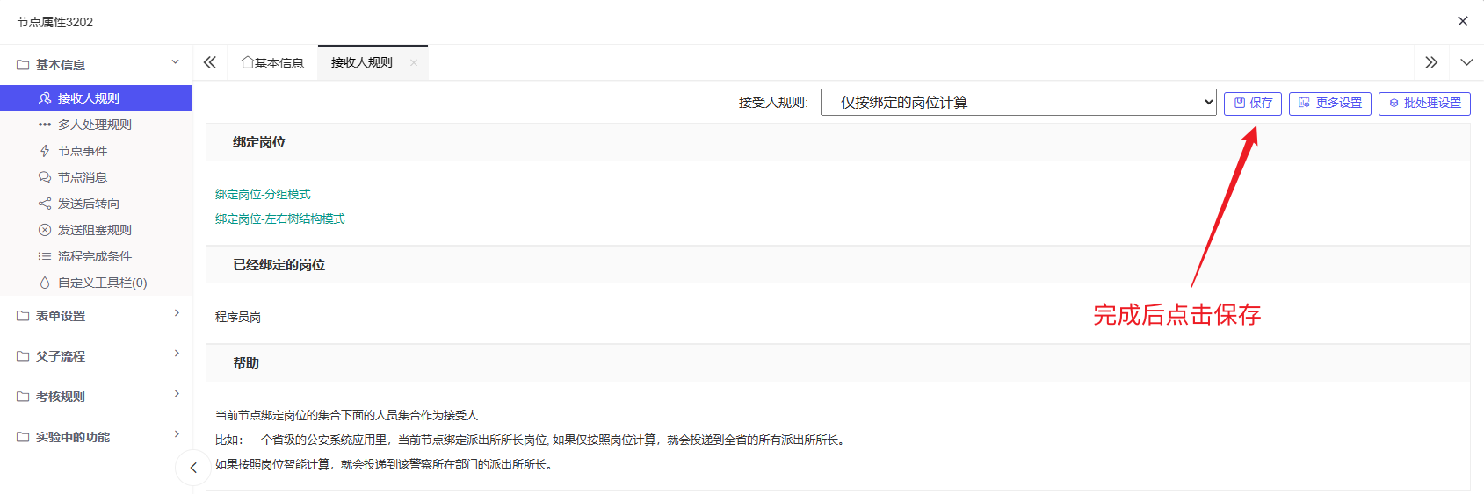
Task: Click the droplet icon beside 自定义工具栏
Action: pos(45,283)
